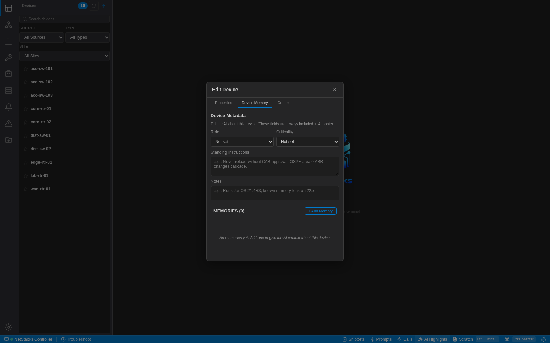Open the devices layout panel icon

pyautogui.click(x=9, y=8)
